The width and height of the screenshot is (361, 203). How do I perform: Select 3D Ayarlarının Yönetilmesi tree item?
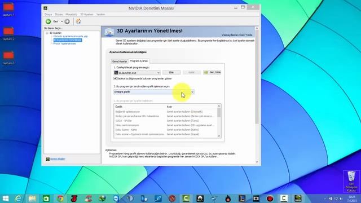68,40
